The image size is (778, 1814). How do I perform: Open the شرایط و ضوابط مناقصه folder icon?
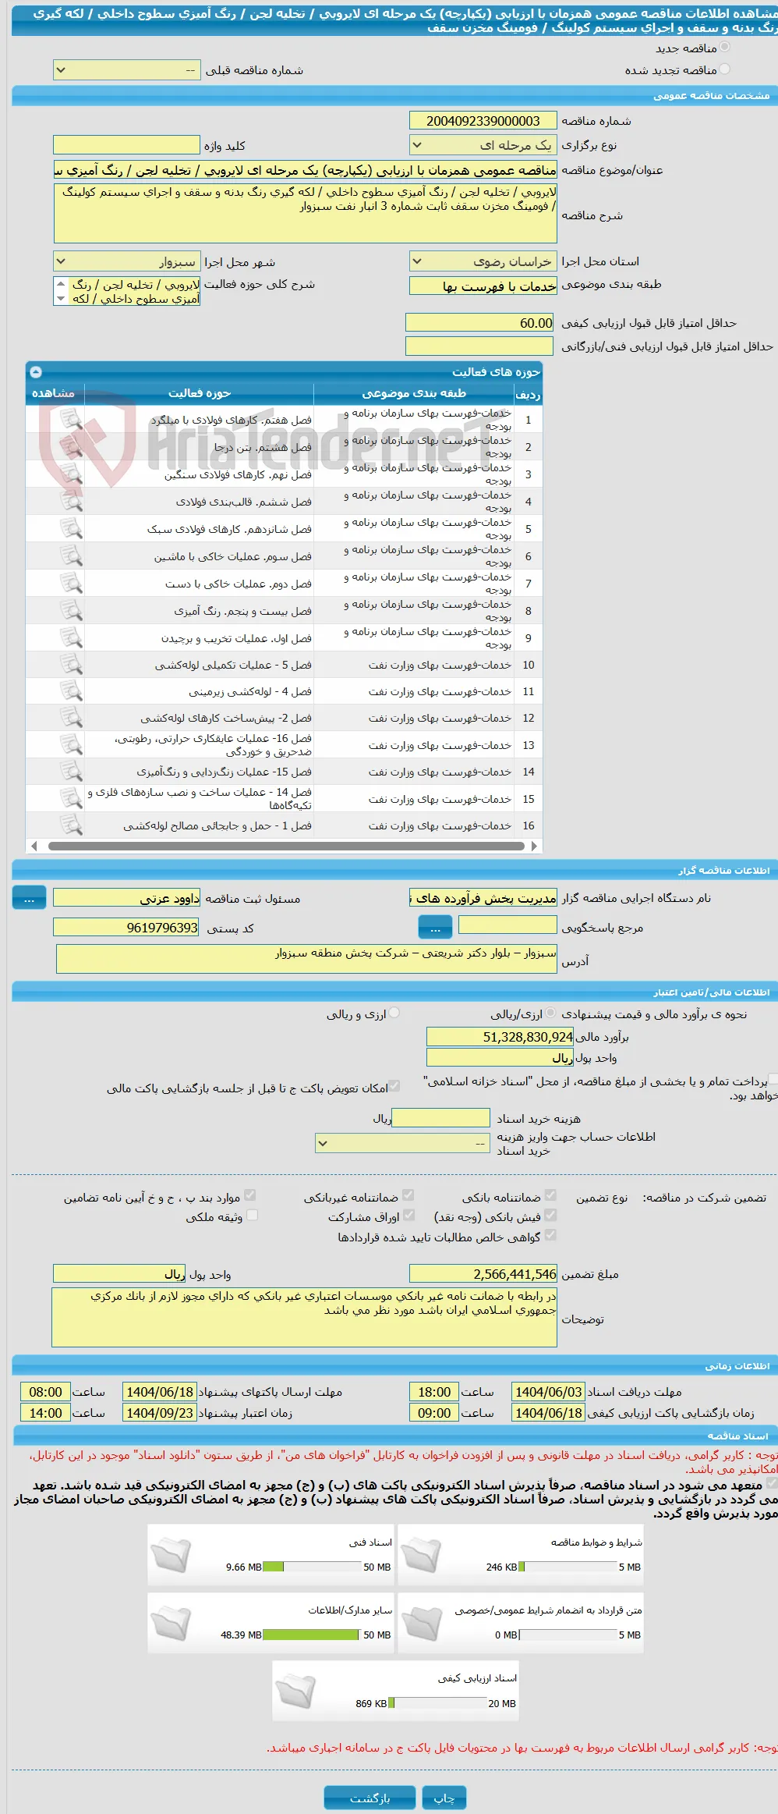pyautogui.click(x=421, y=1556)
